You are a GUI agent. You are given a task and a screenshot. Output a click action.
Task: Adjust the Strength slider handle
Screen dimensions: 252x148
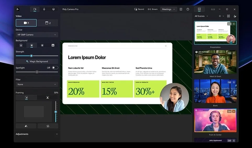click(x=31, y=56)
